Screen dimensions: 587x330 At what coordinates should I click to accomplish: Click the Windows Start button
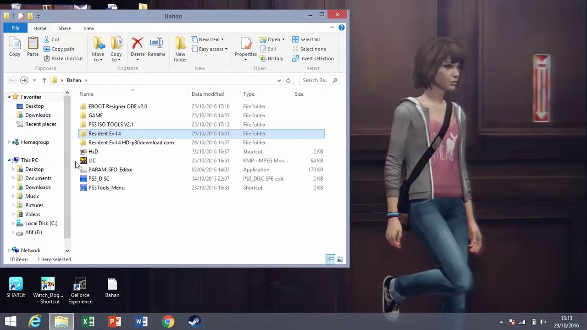tap(11, 322)
